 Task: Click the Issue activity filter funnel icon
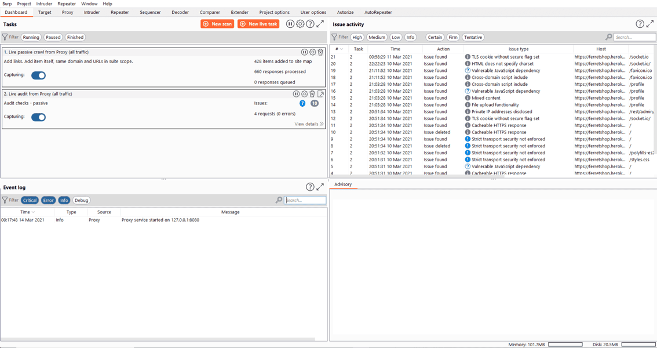334,37
